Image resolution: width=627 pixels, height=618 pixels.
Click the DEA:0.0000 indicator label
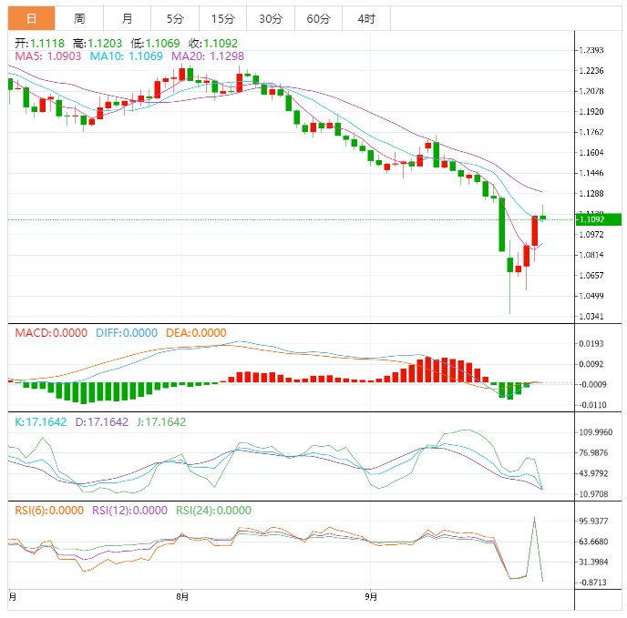196,333
